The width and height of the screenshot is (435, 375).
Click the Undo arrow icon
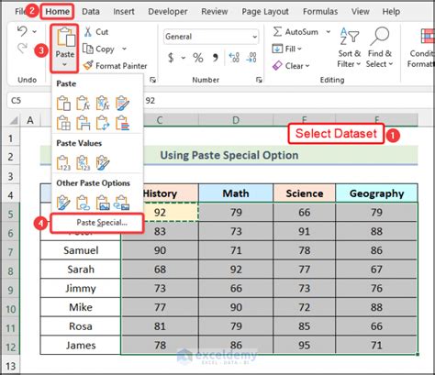click(22, 31)
